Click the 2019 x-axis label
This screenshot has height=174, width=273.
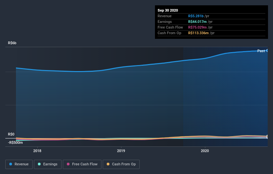121,151
